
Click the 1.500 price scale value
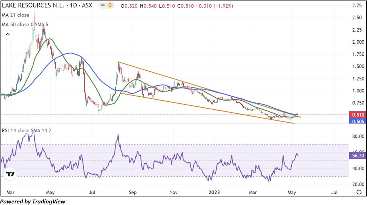click(x=358, y=66)
